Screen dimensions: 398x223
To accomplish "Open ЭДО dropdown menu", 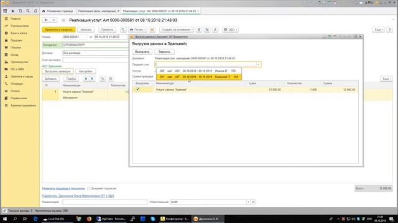I will 230,30.
